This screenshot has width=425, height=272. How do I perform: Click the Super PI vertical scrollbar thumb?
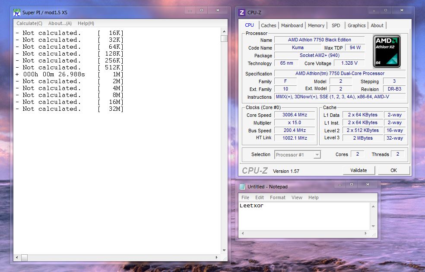pos(224,38)
